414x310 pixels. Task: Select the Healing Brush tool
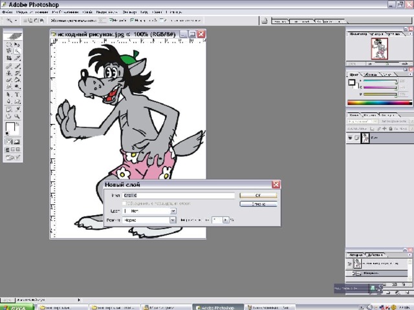(9, 66)
